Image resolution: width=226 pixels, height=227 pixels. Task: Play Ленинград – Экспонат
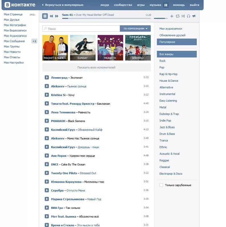[47, 77]
